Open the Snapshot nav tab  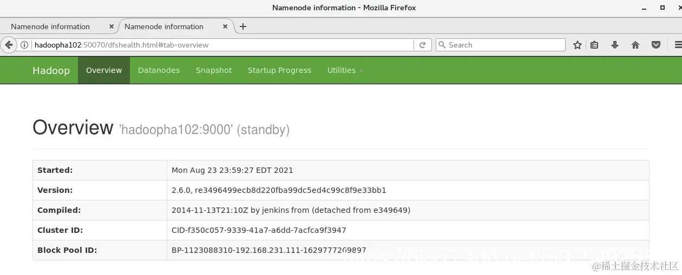coord(214,70)
